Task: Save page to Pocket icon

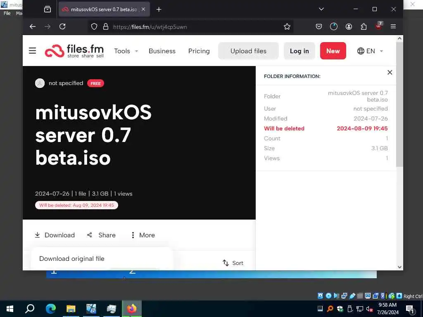Action: [x=319, y=26]
